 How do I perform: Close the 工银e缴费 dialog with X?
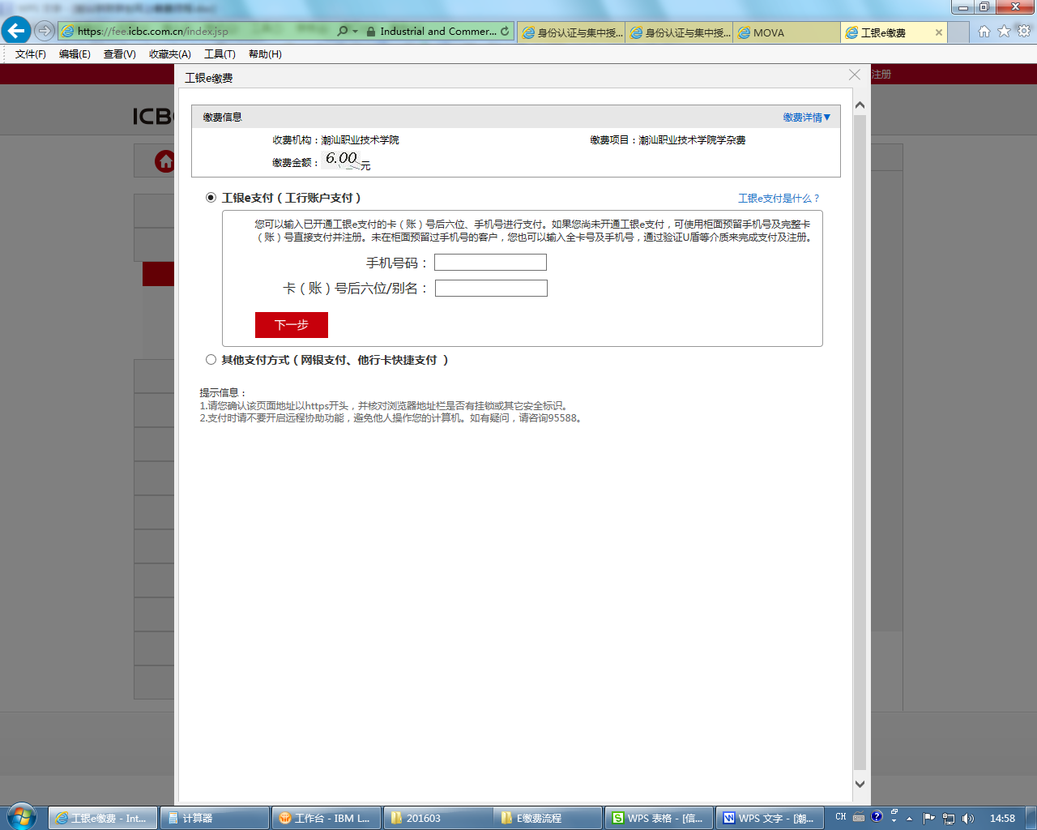click(x=855, y=75)
